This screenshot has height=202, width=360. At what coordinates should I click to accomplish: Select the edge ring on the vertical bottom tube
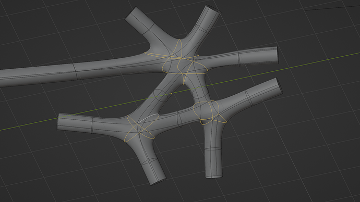[x=213, y=149]
